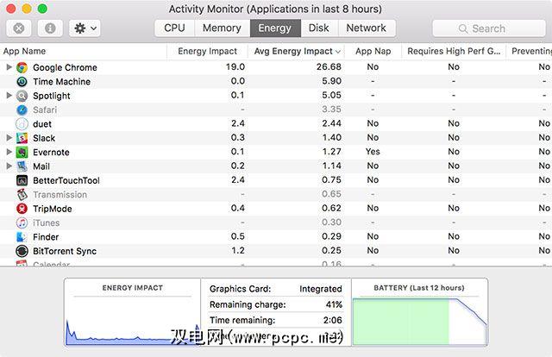Select the Time Machine row name
This screenshot has width=552, height=357.
click(61, 81)
